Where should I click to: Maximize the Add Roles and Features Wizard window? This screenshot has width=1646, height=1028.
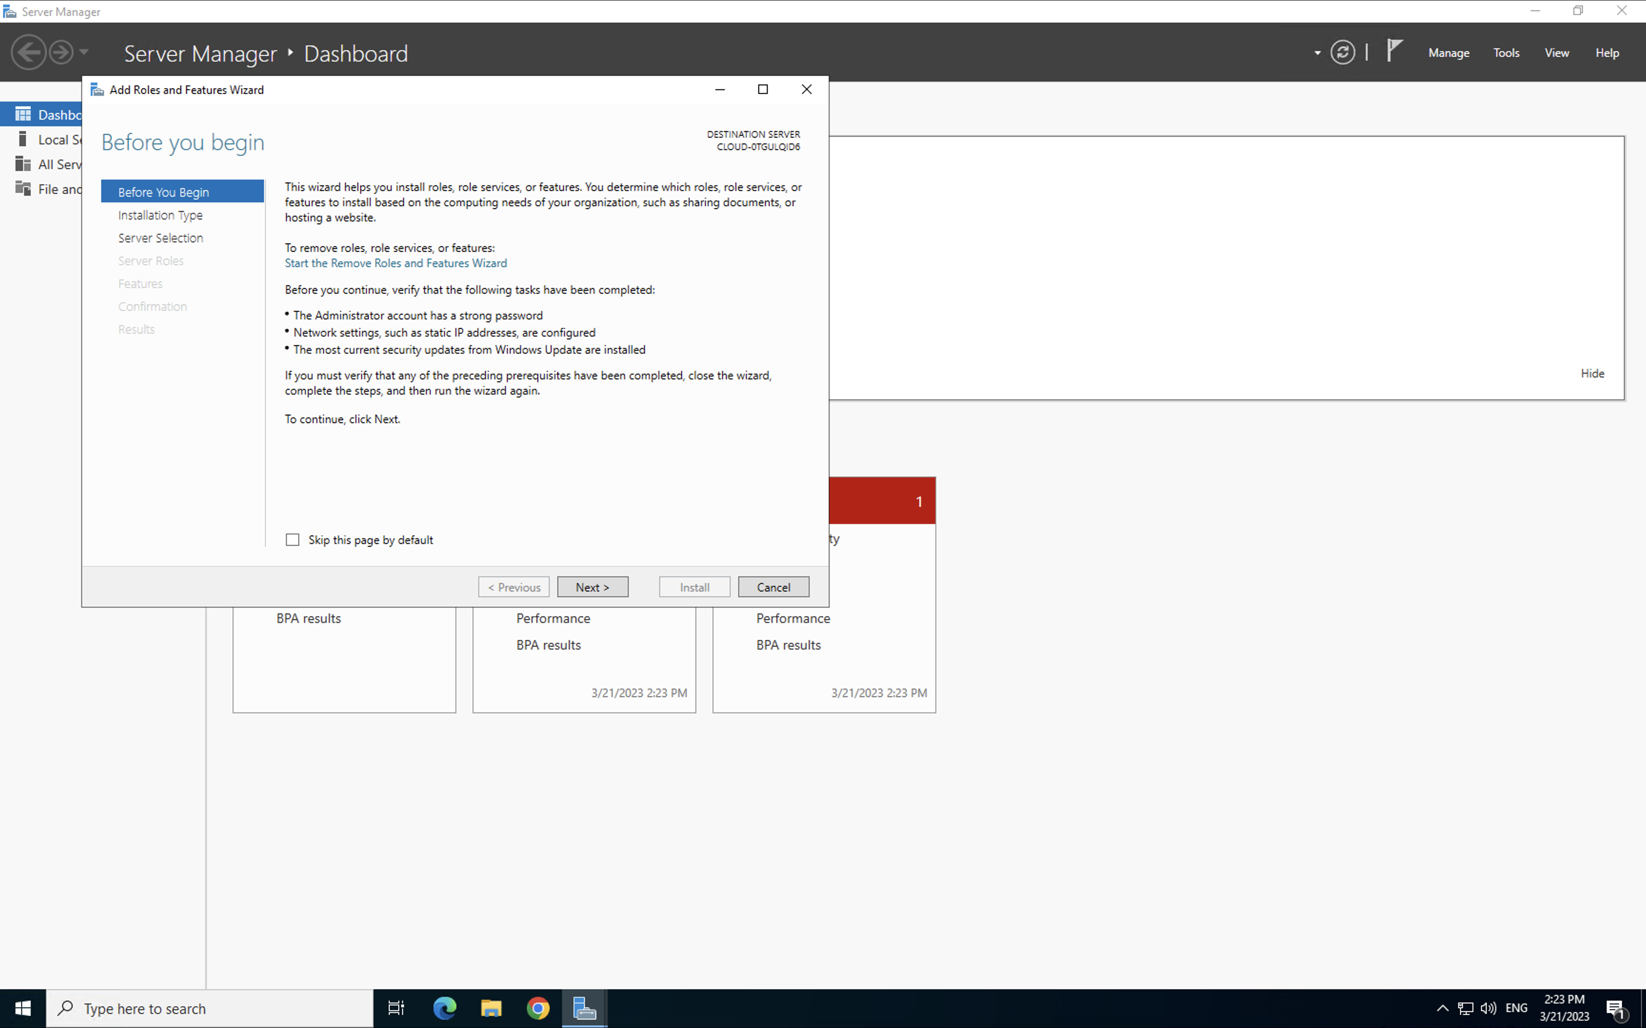tap(763, 89)
